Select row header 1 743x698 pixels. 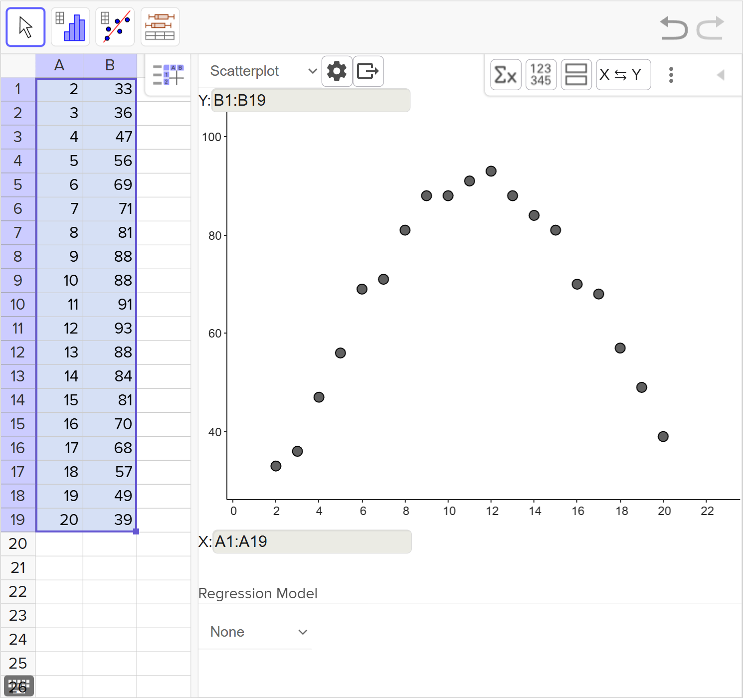tap(18, 89)
